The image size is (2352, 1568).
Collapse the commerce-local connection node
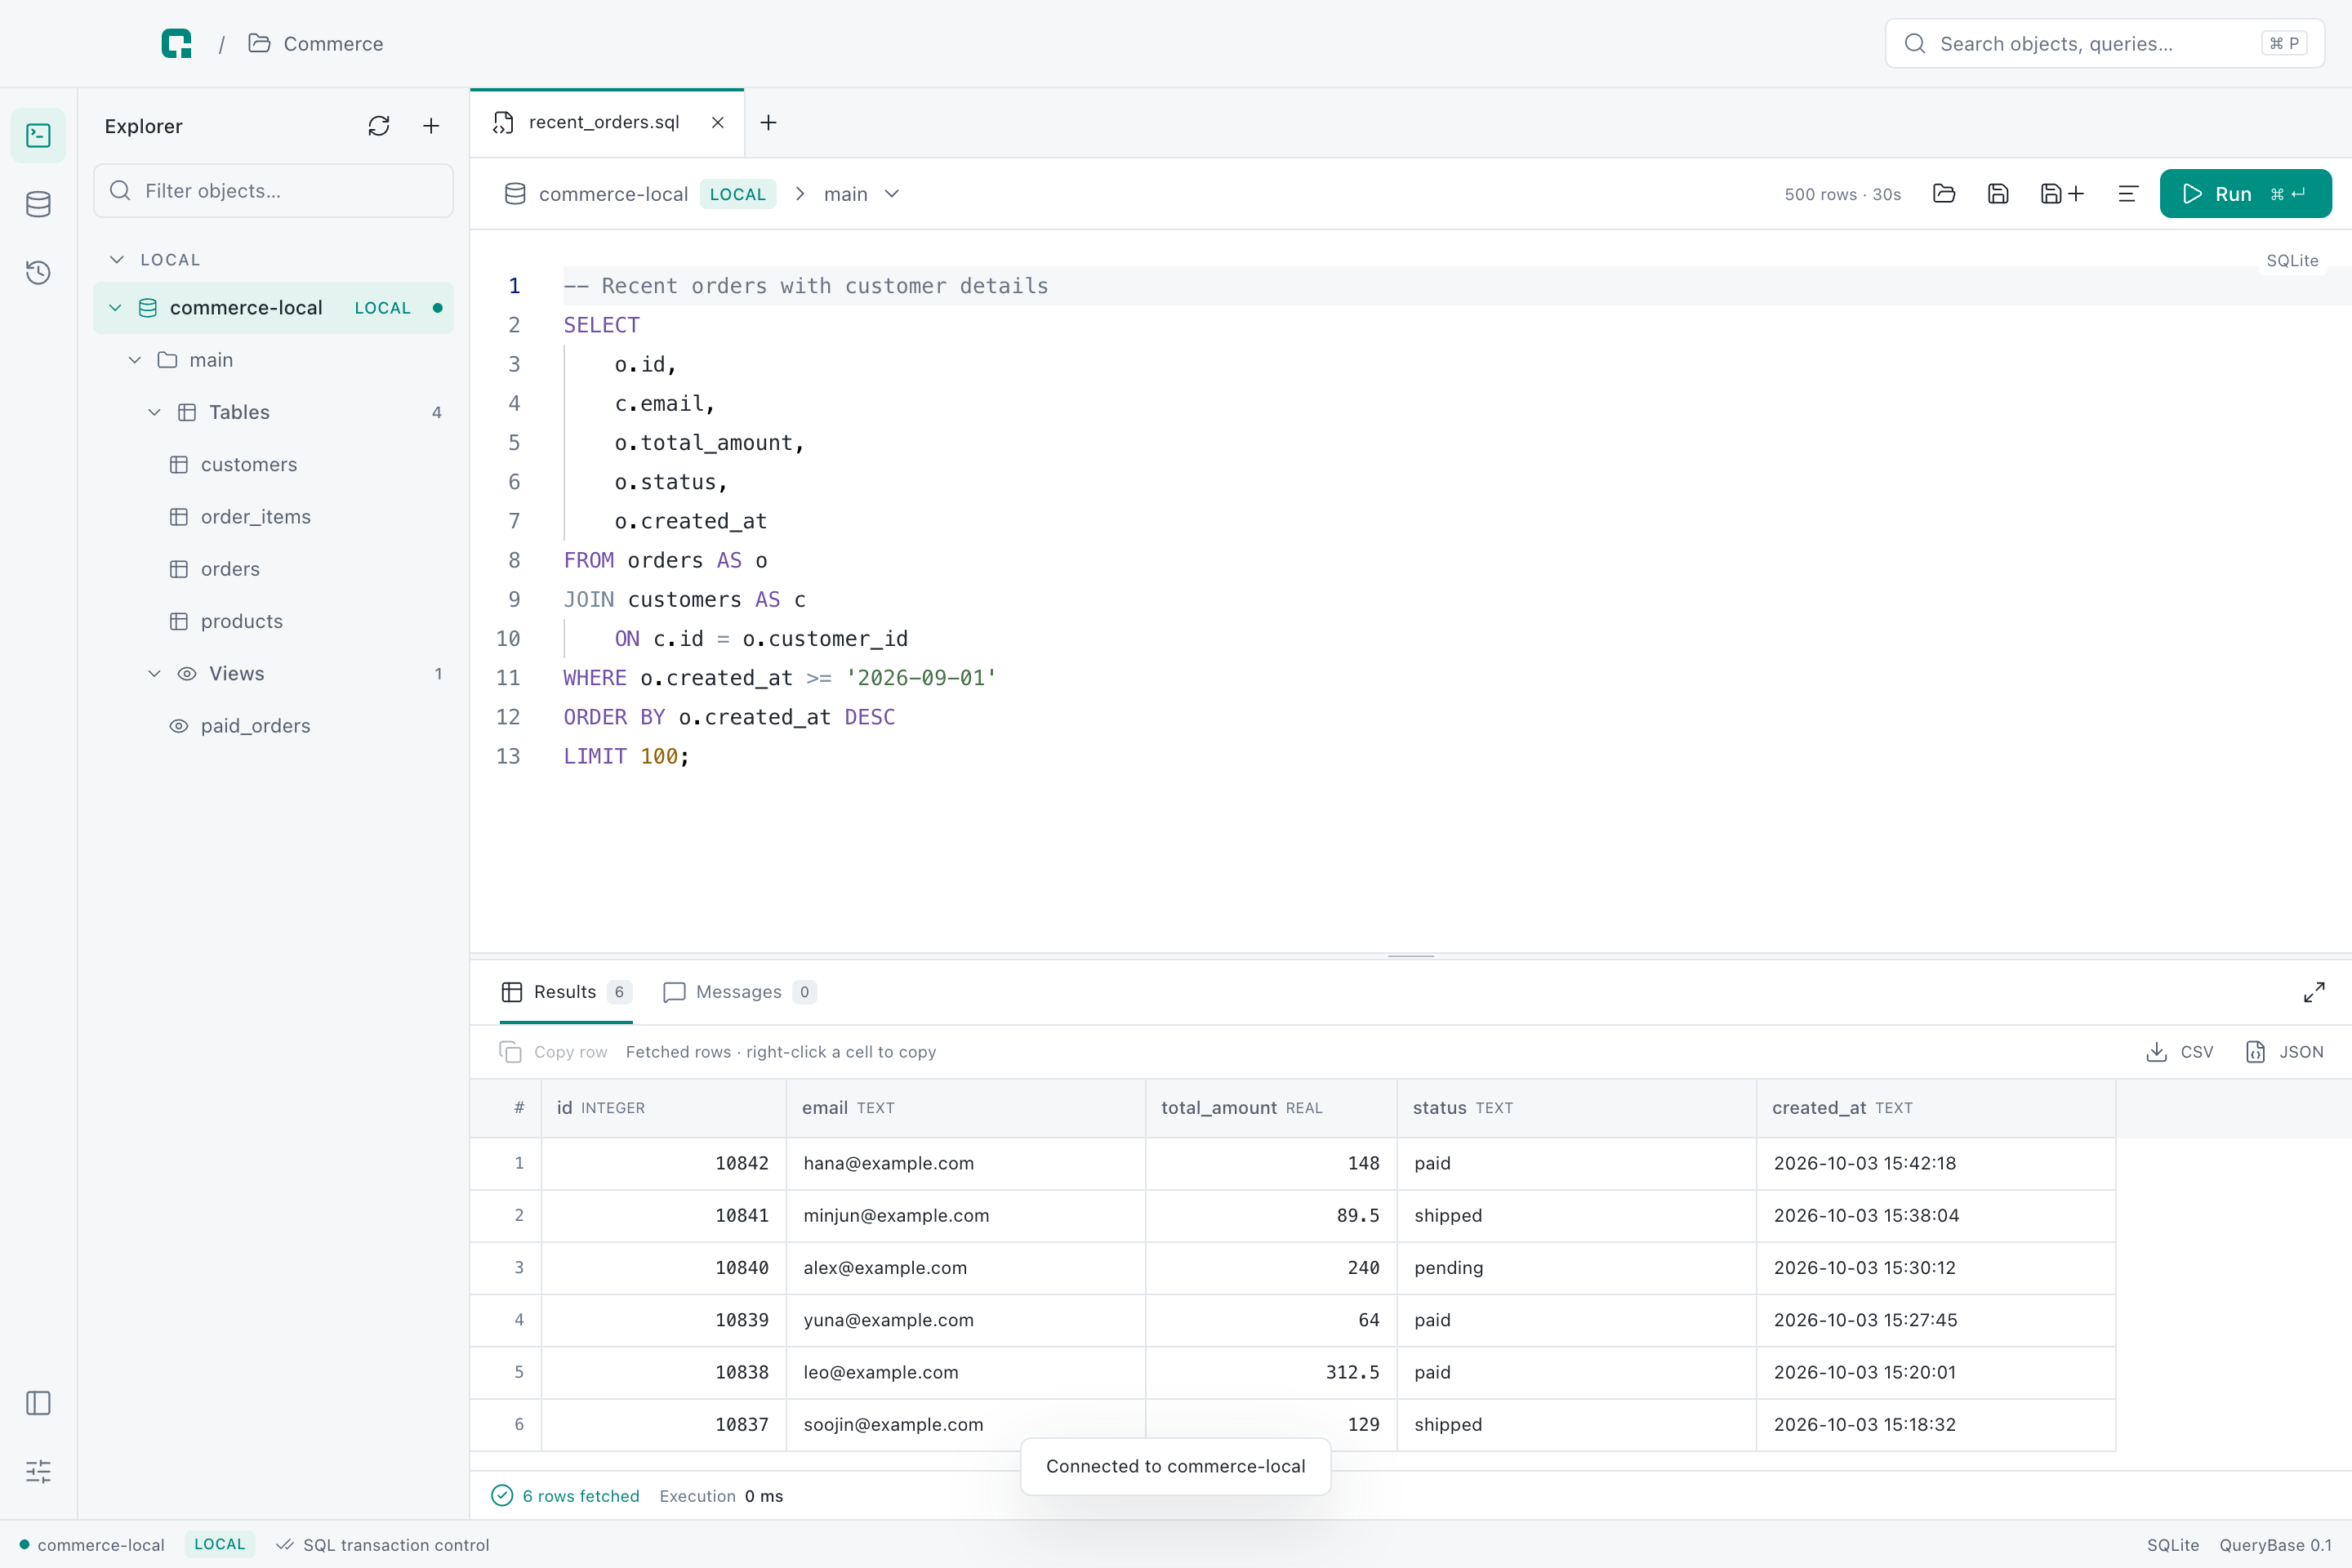[x=115, y=308]
